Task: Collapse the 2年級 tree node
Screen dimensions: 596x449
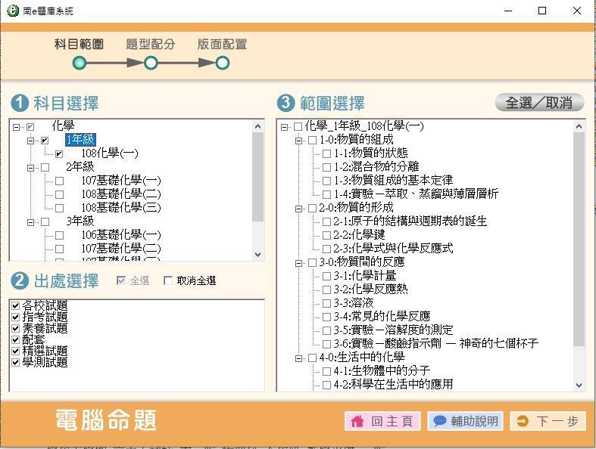Action: pos(30,168)
